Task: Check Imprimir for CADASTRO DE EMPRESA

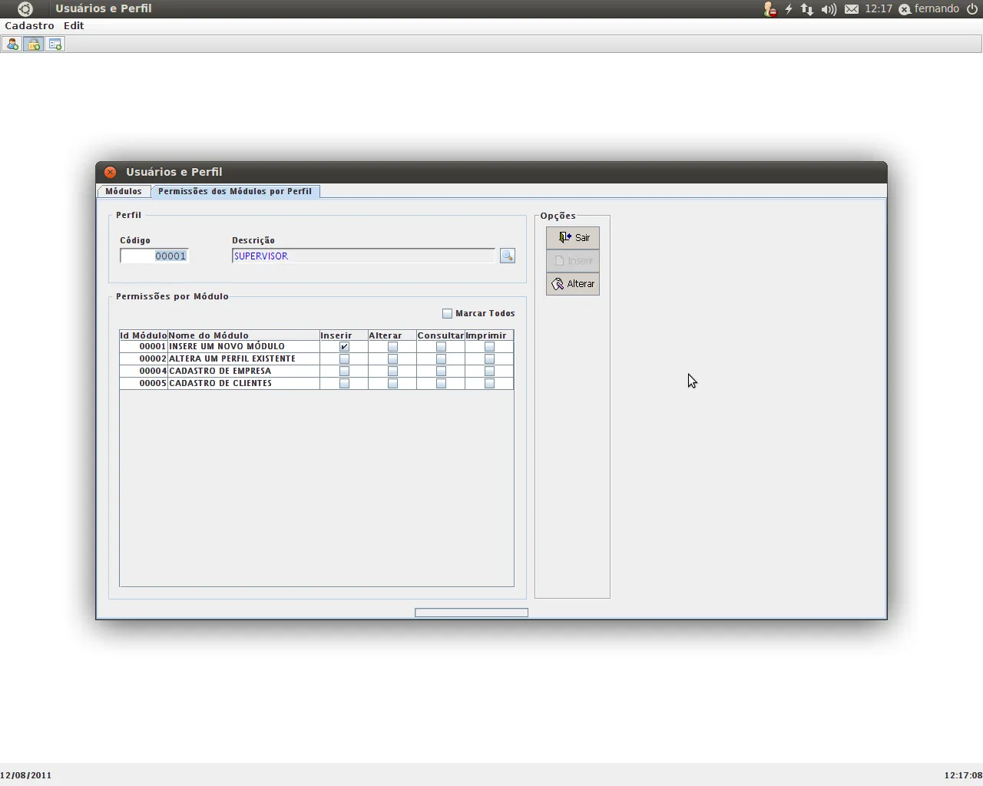Action: [489, 372]
